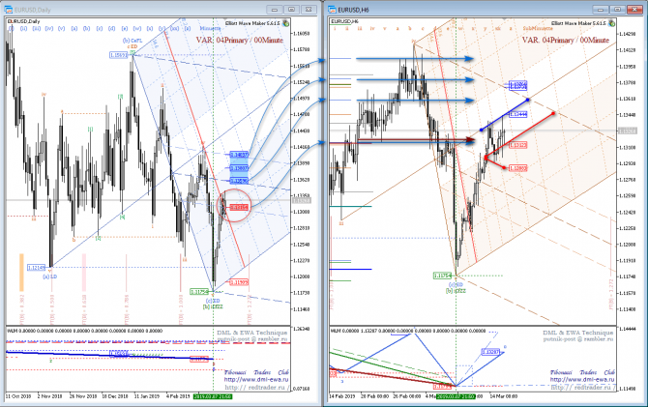Screen dimensions: 648x407
Task: Select the (v) wave label in Daily chart
Action: tap(61, 28)
